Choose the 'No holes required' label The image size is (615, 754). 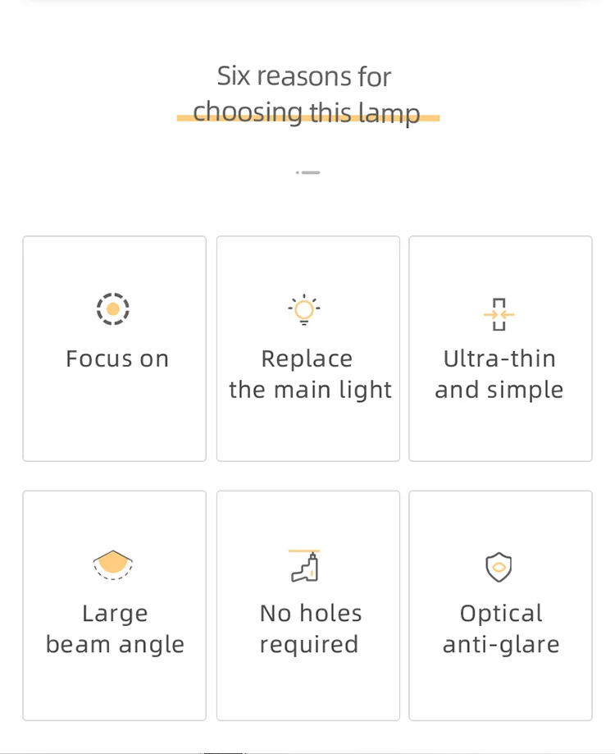(x=310, y=628)
